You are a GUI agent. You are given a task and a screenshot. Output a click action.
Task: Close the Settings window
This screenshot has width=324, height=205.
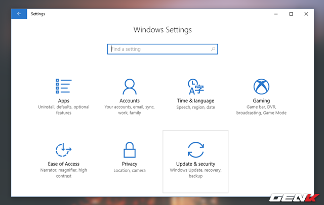click(306, 14)
